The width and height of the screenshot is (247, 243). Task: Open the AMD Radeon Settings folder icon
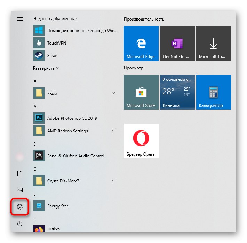pyautogui.click(x=39, y=131)
